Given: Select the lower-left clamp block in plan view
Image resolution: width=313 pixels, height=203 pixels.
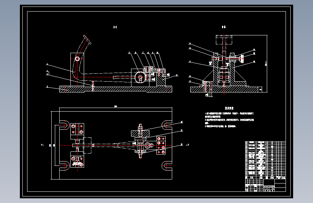Looking at the screenshot, I should pos(77,159).
